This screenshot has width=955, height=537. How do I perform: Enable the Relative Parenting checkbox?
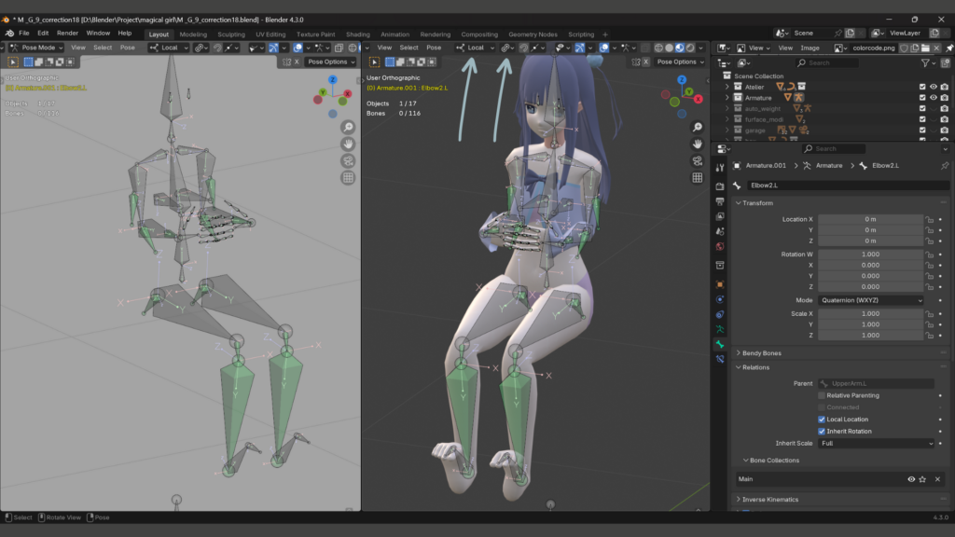[x=821, y=395]
